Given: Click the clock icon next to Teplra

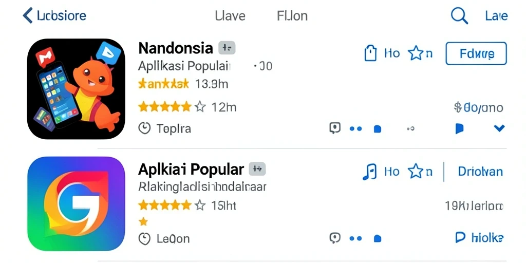Looking at the screenshot, I should (144, 128).
